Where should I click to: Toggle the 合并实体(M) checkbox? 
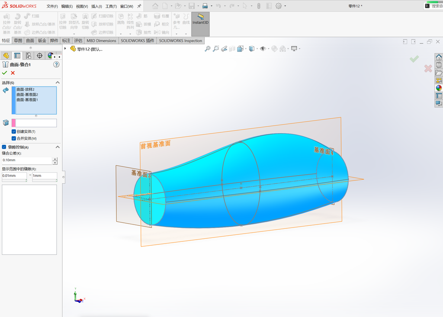13,138
